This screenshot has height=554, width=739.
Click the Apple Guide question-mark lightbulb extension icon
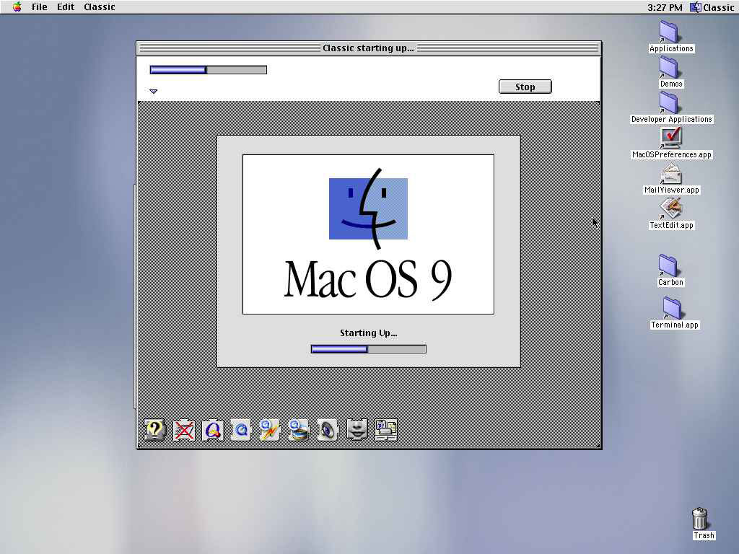[x=154, y=430]
